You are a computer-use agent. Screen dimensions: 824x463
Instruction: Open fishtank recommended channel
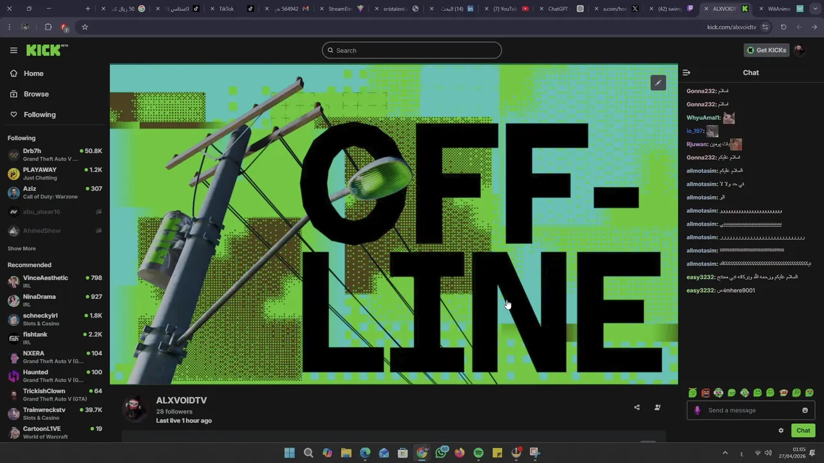point(55,338)
